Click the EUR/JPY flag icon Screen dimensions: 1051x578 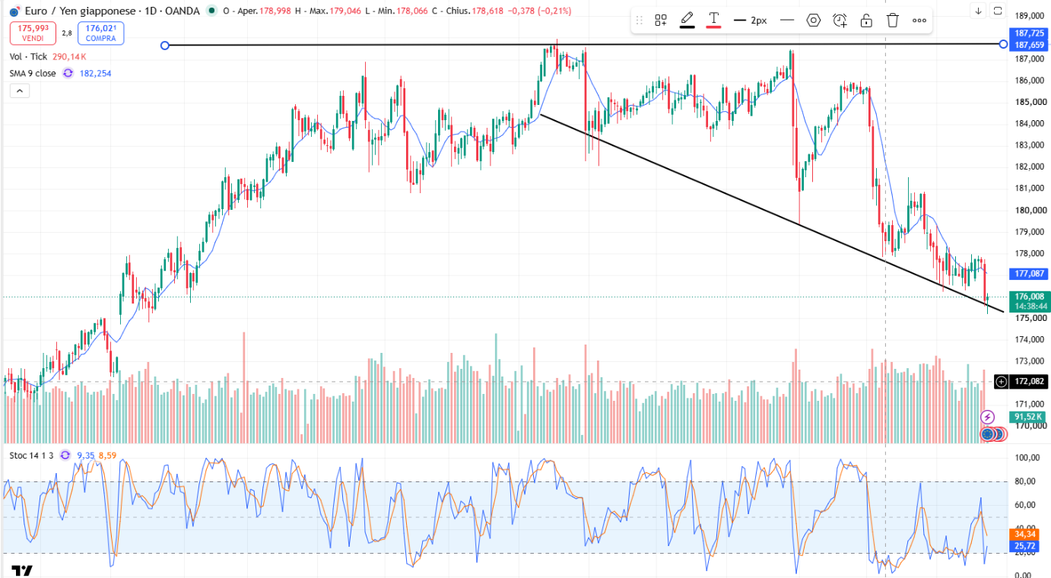tap(14, 11)
